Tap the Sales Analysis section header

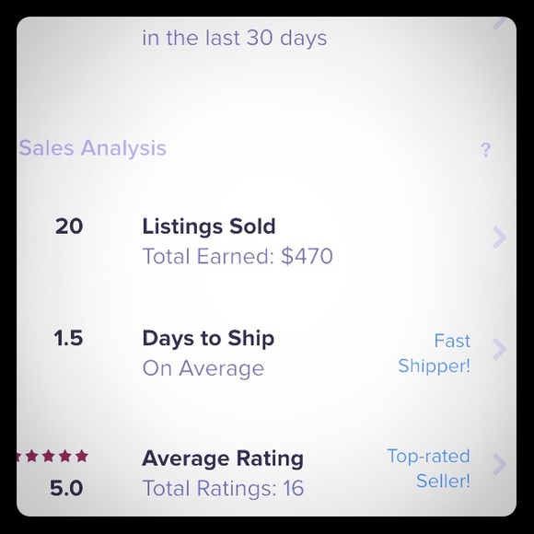93,148
